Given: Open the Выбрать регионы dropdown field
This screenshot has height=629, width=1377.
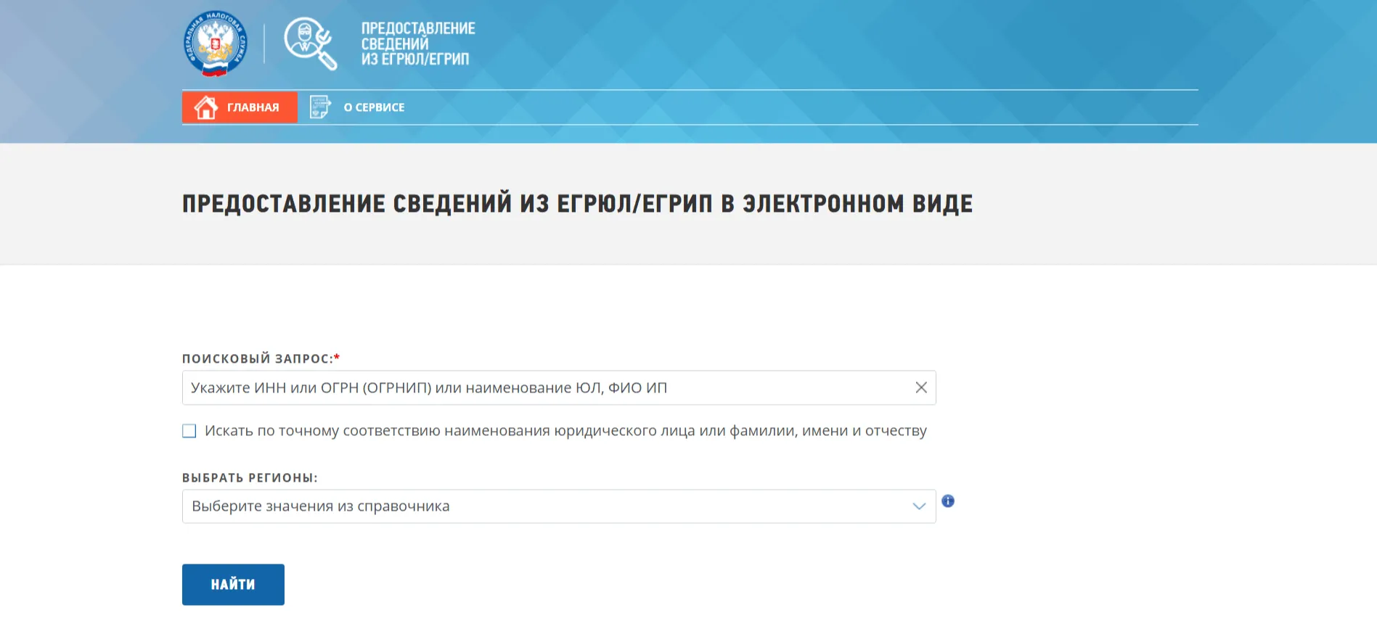Looking at the screenshot, I should coord(552,506).
